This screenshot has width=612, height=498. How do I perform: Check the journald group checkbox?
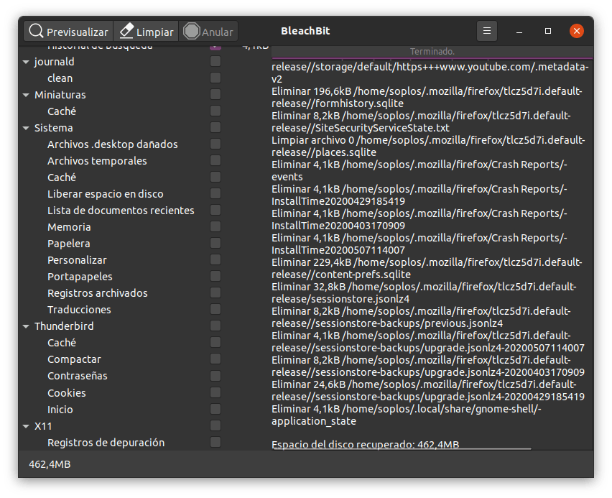pos(215,61)
